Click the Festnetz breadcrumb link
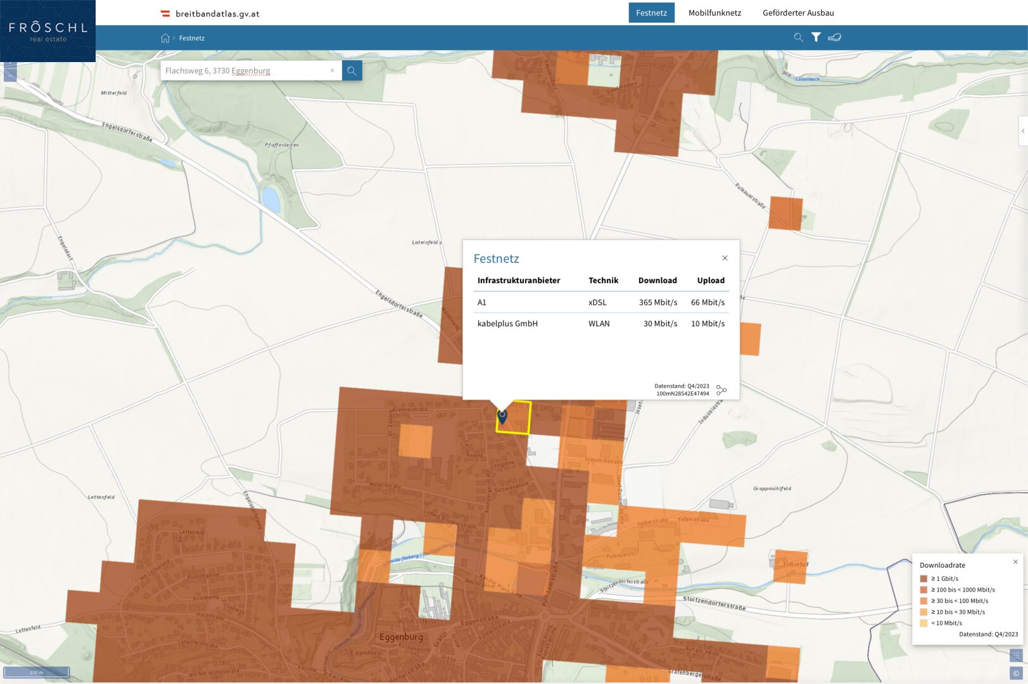The height and width of the screenshot is (684, 1028). click(192, 38)
